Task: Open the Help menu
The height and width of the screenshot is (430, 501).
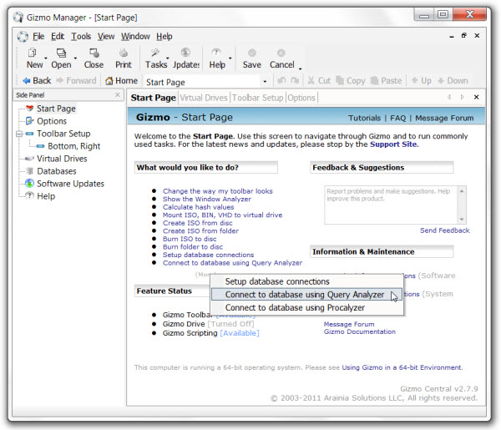Action: click(x=164, y=37)
